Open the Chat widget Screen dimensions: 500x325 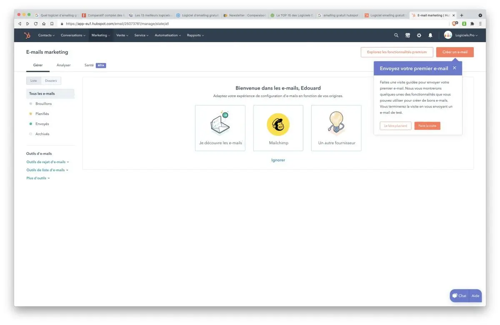[x=459, y=296]
